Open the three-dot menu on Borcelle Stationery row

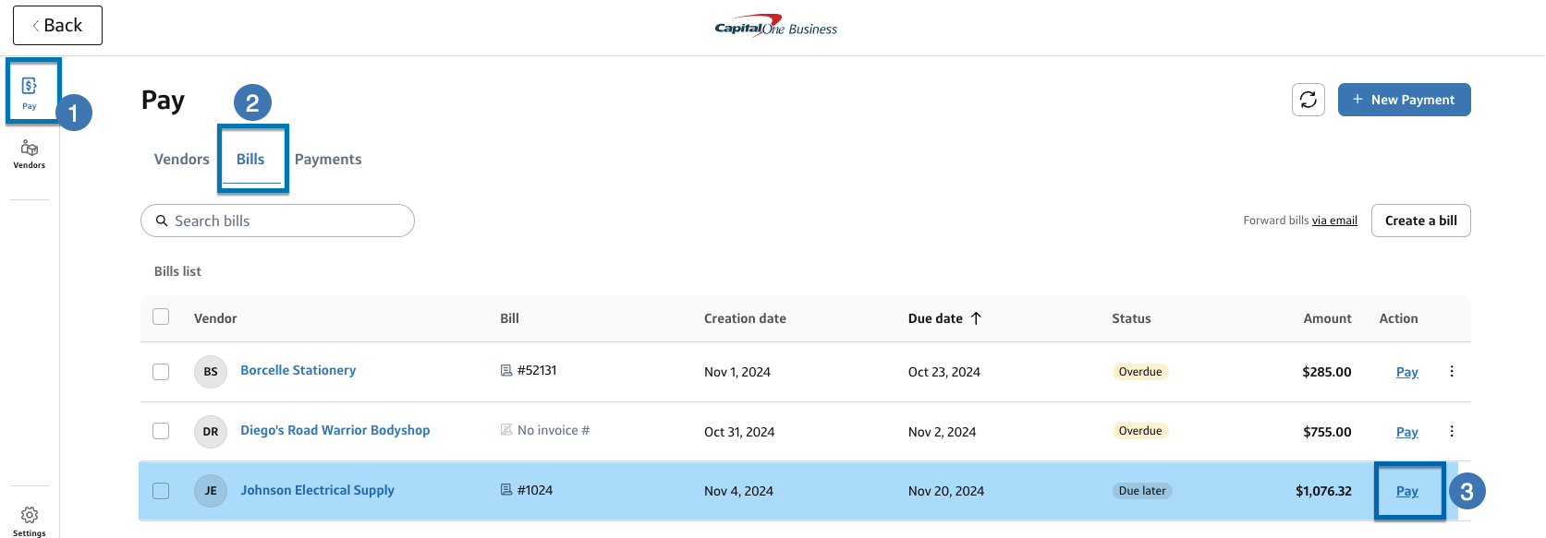click(x=1451, y=371)
